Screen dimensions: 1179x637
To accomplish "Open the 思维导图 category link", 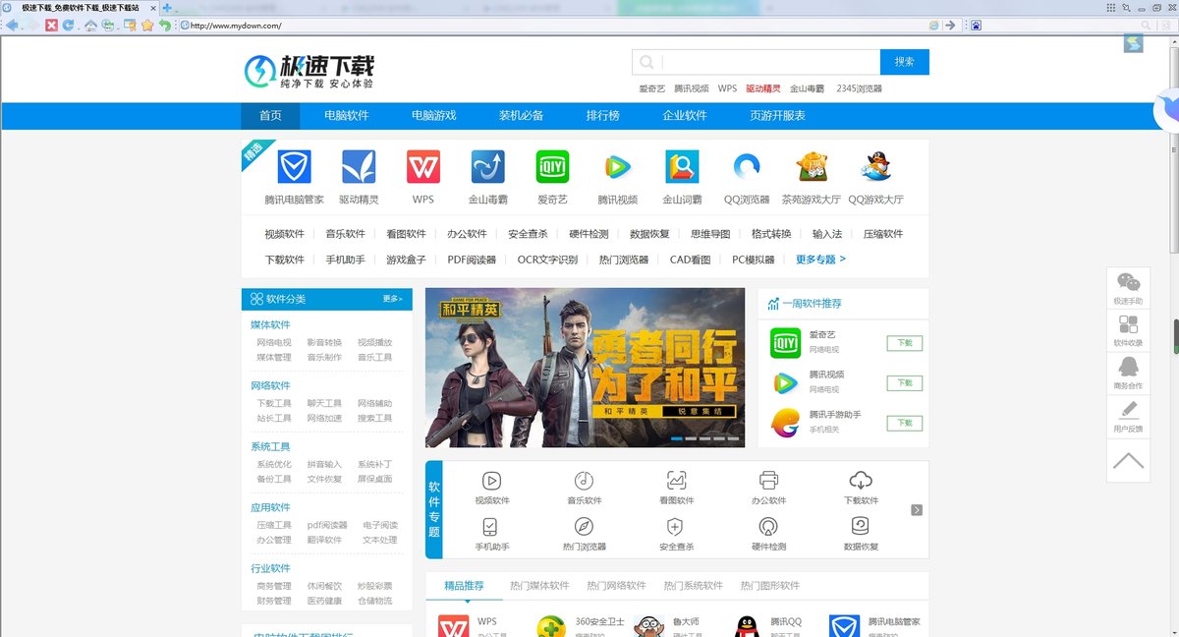I will click(710, 234).
